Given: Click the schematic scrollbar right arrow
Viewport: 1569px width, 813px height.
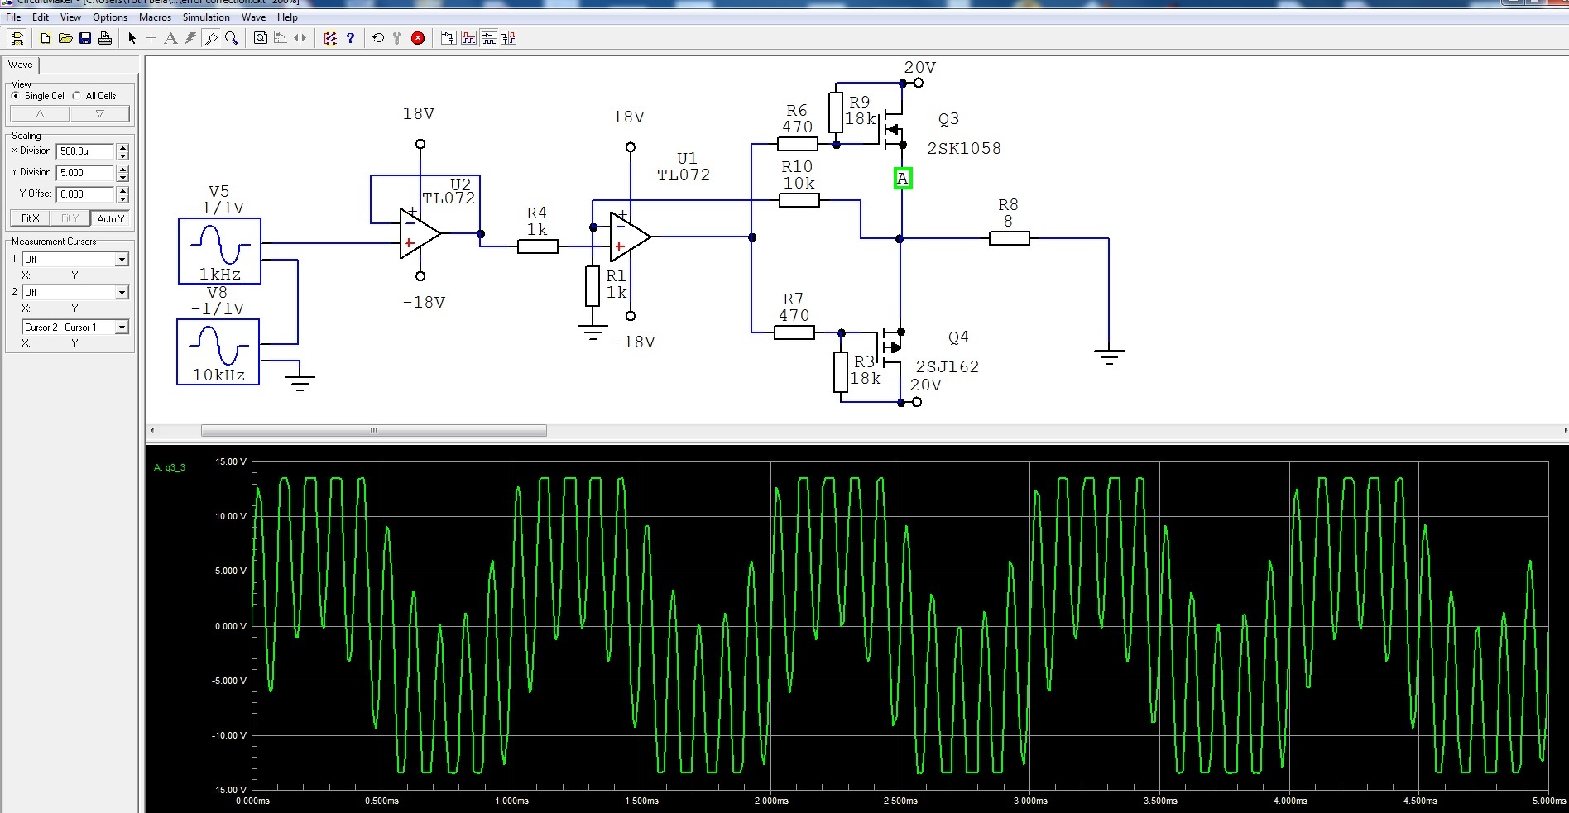Looking at the screenshot, I should click(x=1564, y=430).
